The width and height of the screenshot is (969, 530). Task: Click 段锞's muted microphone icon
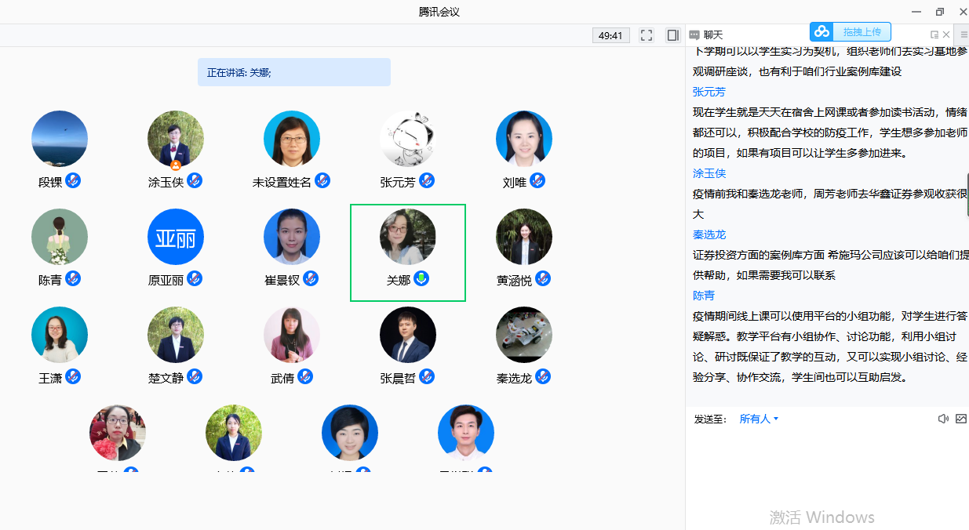click(x=73, y=181)
